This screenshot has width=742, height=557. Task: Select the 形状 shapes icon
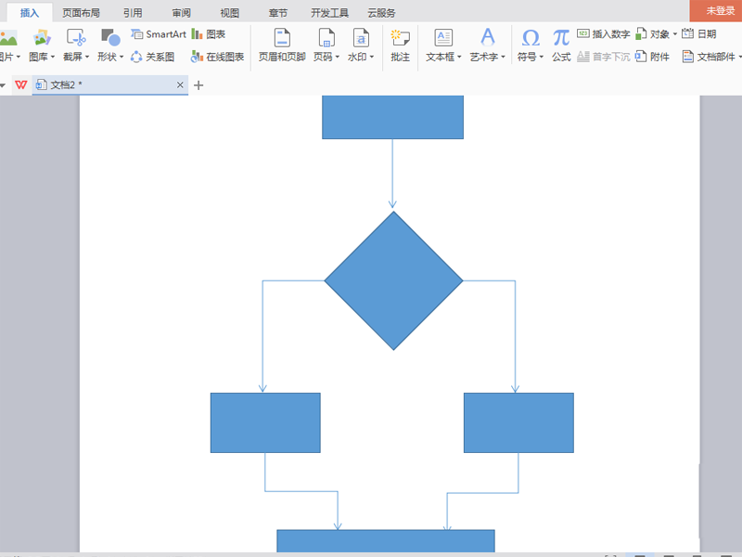tap(110, 38)
